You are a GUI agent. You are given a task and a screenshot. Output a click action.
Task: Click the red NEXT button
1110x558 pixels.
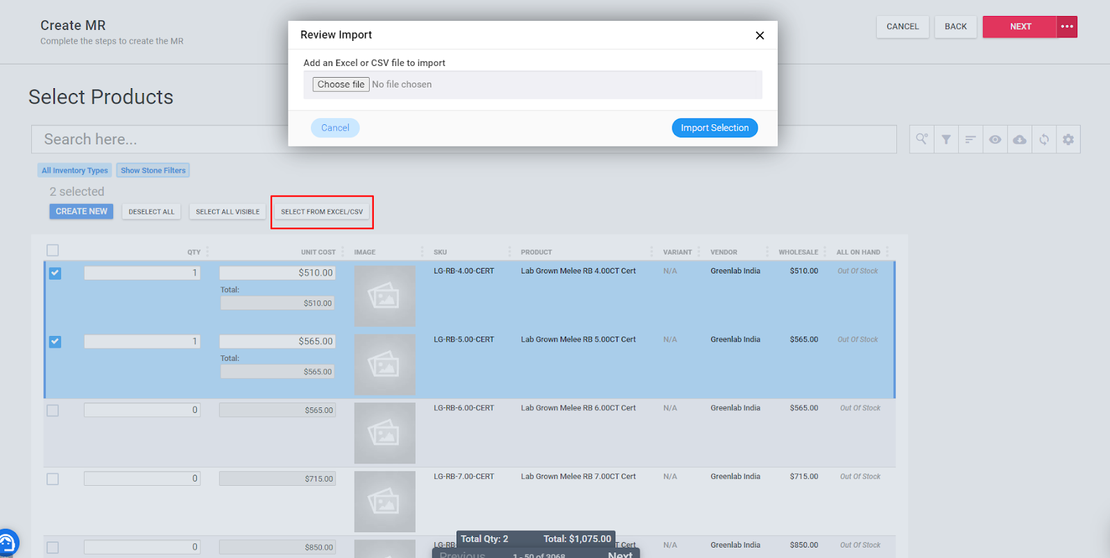[x=1020, y=26]
